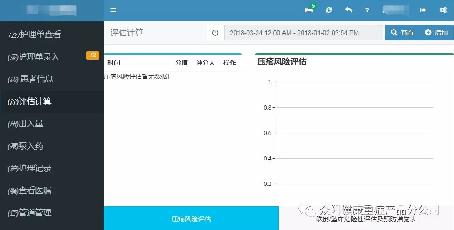Screen dimensions: 454x230
Task: Click the sign-out icon in header
Action: [423, 10]
